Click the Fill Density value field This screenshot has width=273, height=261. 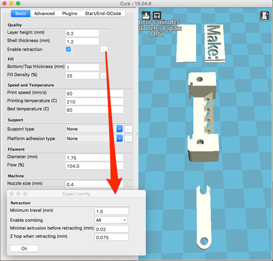82,76
